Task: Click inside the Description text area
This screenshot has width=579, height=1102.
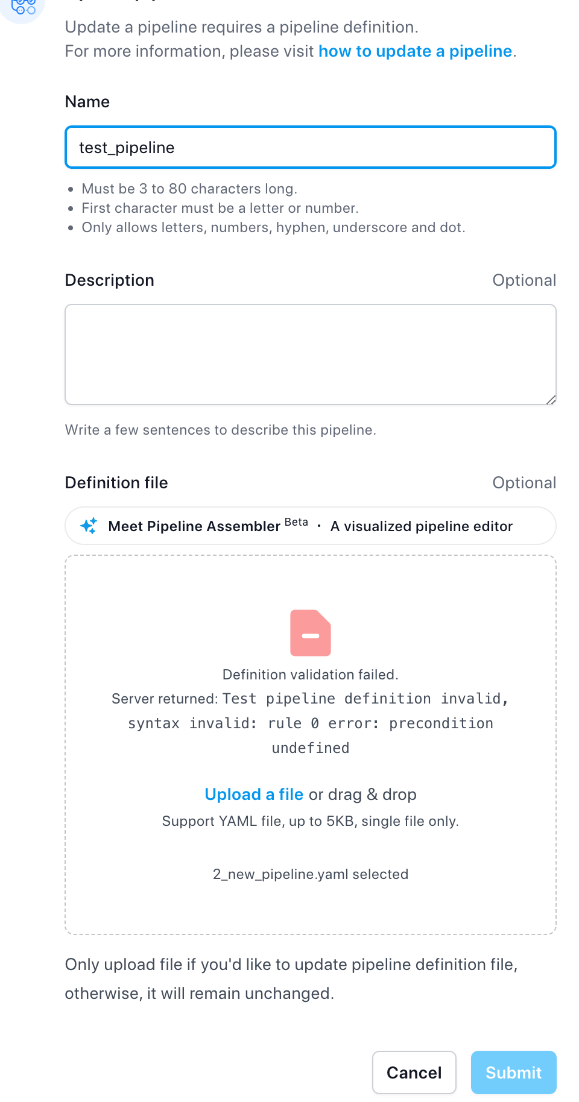Action: pyautogui.click(x=311, y=354)
